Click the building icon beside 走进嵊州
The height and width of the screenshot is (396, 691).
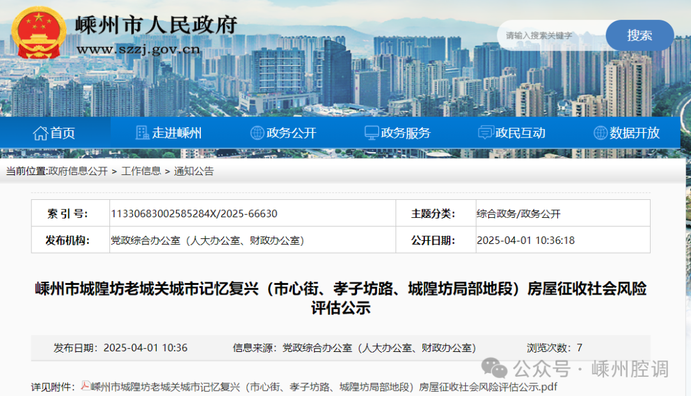click(143, 133)
